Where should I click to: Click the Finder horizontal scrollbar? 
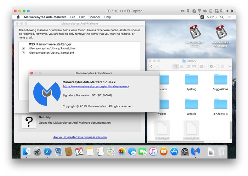[x=176, y=142]
